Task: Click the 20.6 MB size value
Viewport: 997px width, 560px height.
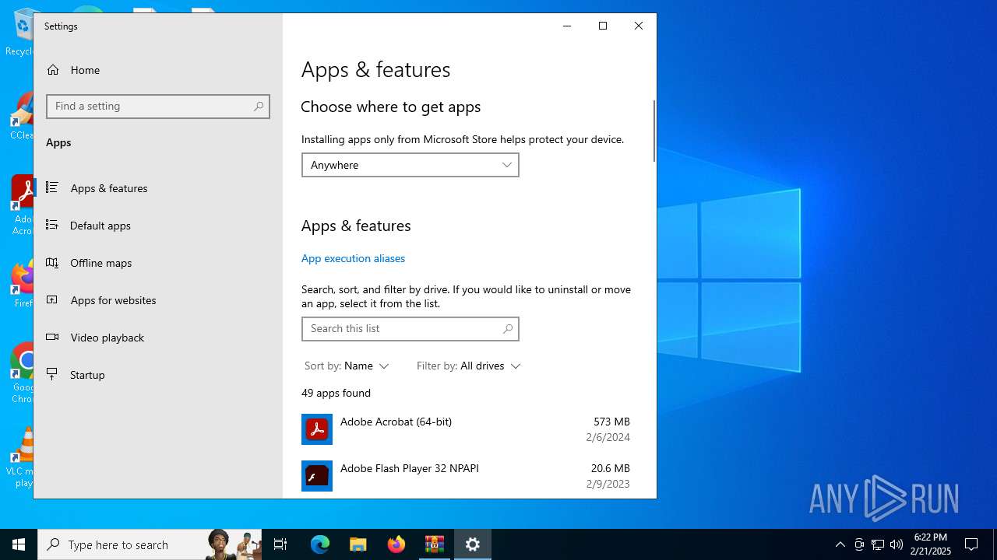Action: [610, 468]
